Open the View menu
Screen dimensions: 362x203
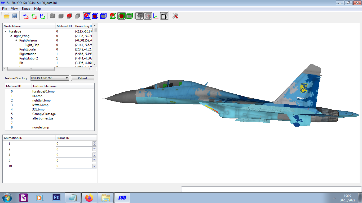coord(14,9)
